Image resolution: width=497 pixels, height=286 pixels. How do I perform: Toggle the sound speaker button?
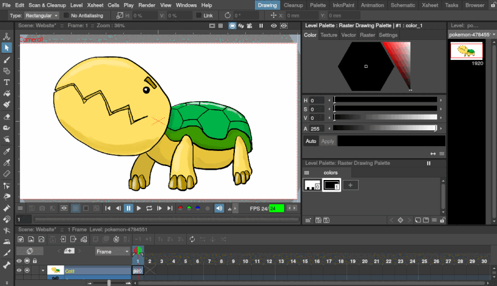tap(219, 208)
